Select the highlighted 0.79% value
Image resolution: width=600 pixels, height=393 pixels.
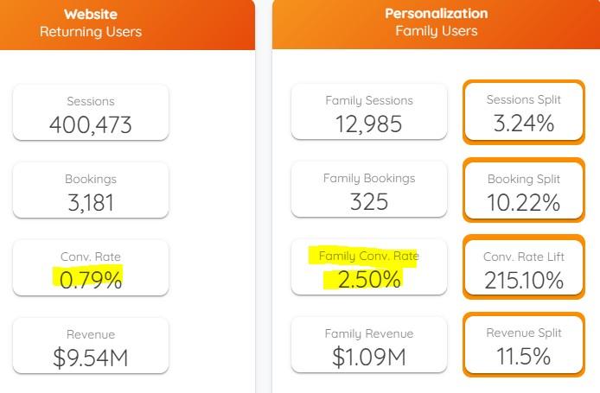click(x=87, y=279)
